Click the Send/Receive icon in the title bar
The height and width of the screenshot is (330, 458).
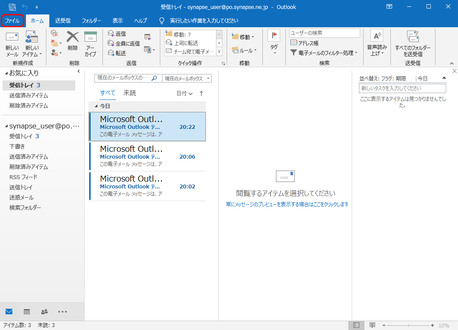12,7
